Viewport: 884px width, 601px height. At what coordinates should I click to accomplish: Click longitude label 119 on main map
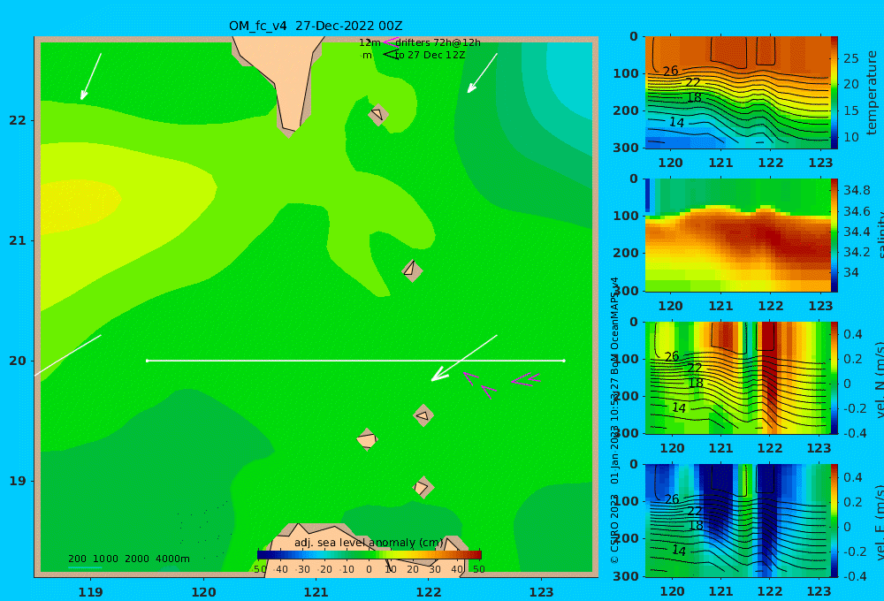coord(90,592)
